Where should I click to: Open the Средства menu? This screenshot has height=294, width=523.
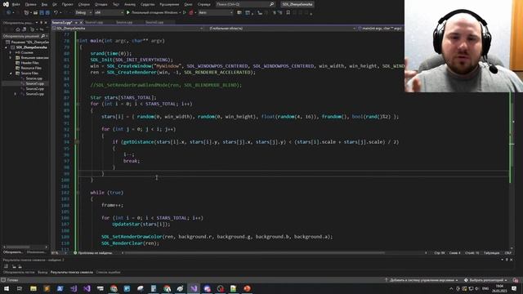click(x=147, y=5)
